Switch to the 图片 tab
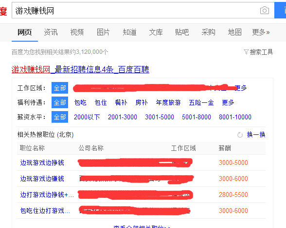Image resolution: width=286 pixels, height=228 pixels. [103, 32]
